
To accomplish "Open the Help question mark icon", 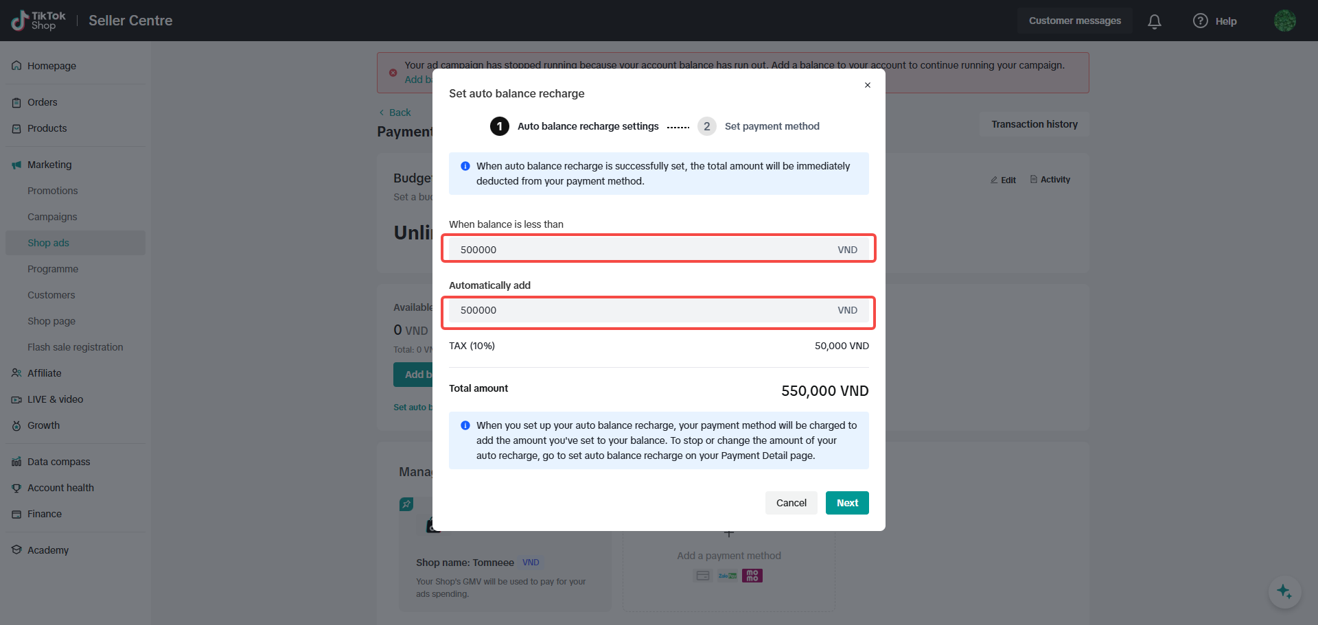I will (1201, 21).
